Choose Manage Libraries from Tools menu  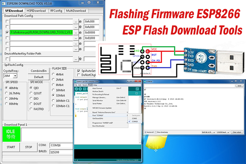tap(108, 97)
